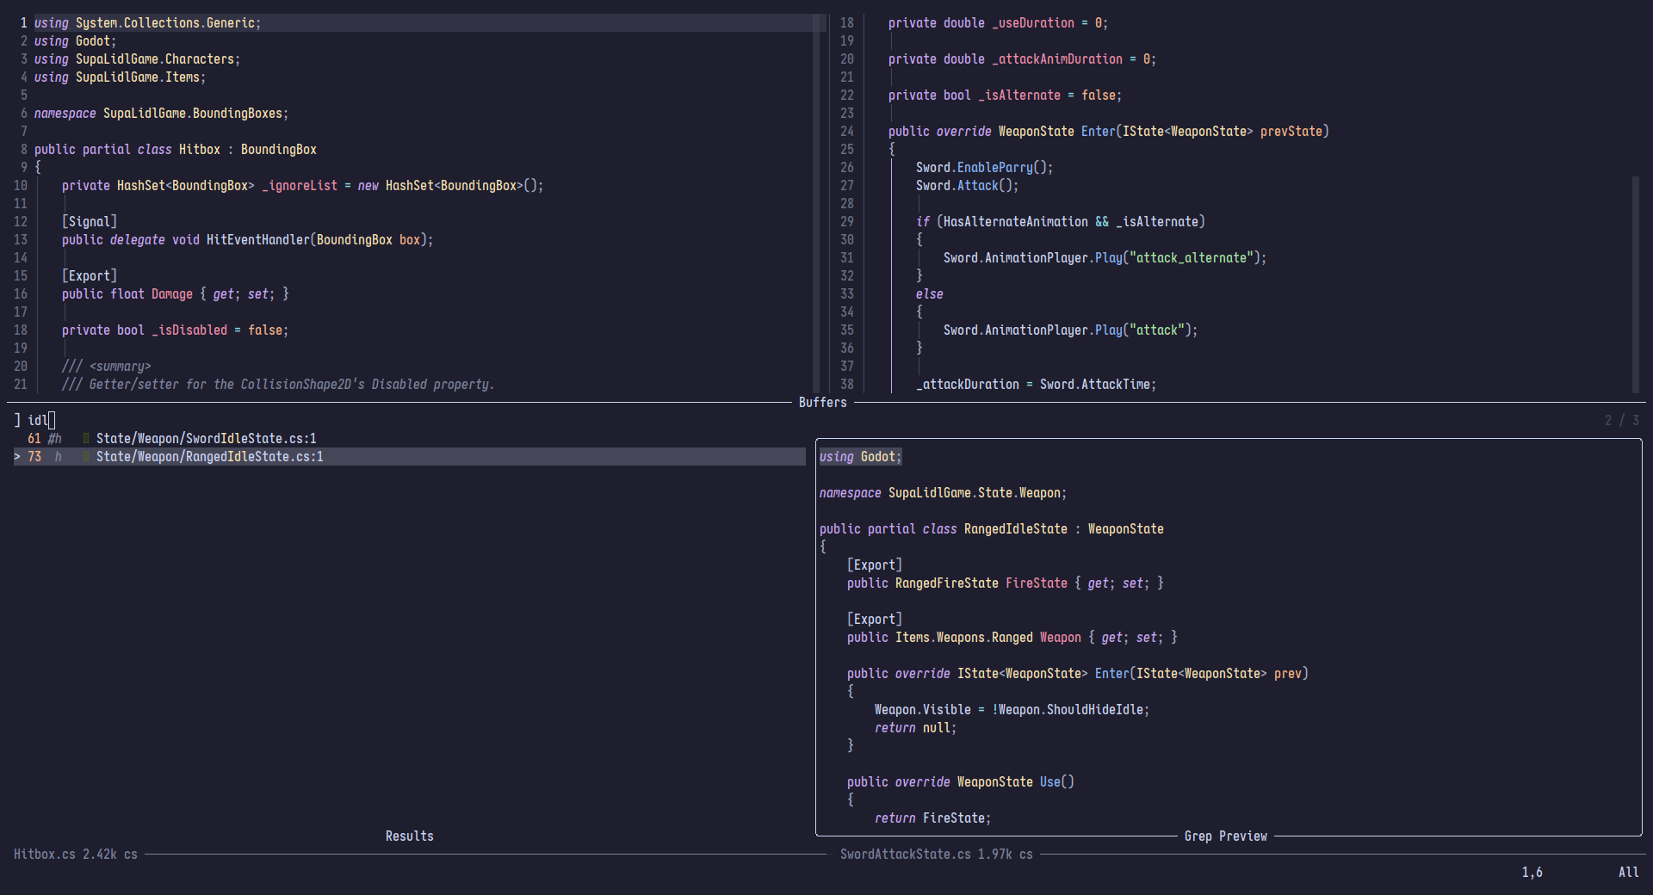Screen dimensions: 1653x895
Task: Click line number 8 in Hitbox.cs gutter
Action: click(x=24, y=150)
